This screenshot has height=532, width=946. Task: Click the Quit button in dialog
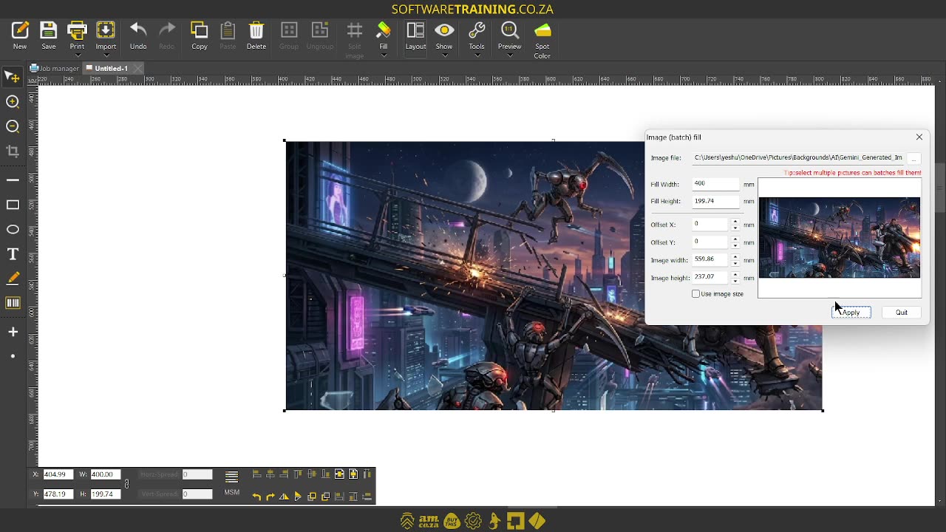click(902, 313)
